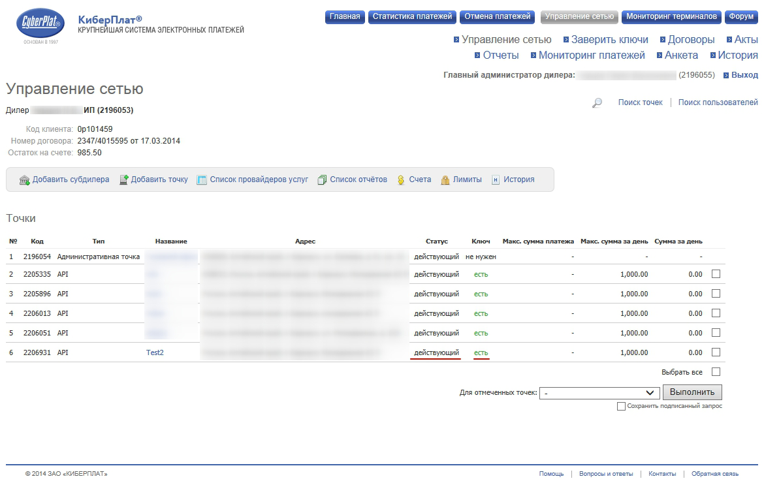Open Поиск пользователей link
Viewport: 764px width, 483px height.
coord(718,102)
